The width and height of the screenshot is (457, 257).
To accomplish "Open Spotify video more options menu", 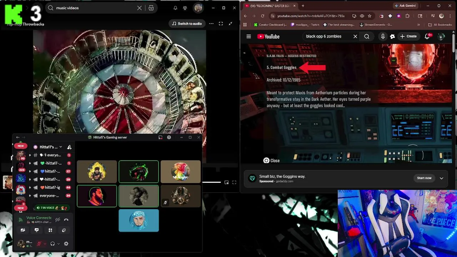I will [x=211, y=24].
